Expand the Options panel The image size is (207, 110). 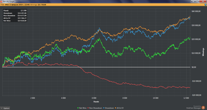tap(5, 108)
